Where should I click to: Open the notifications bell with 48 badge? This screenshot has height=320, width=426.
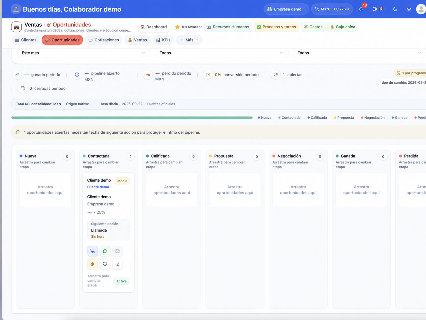361,9
